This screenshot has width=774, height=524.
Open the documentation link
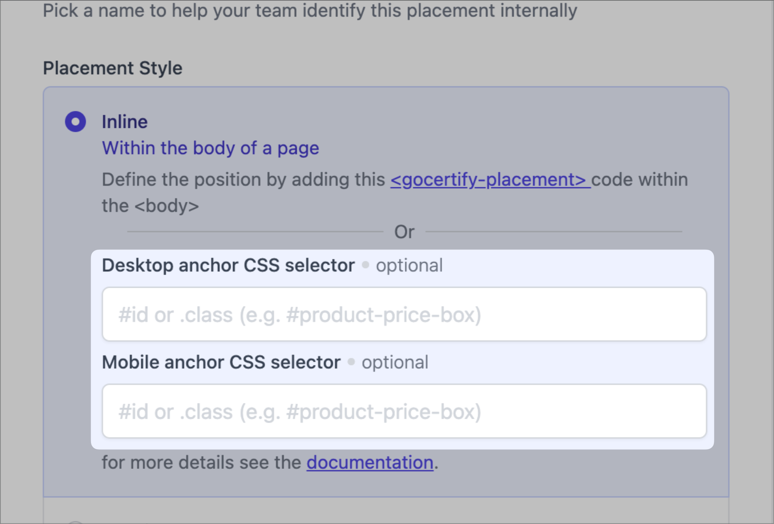pyautogui.click(x=370, y=462)
